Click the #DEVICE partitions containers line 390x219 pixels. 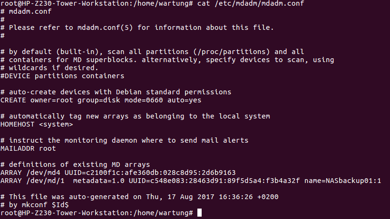[x=62, y=76]
